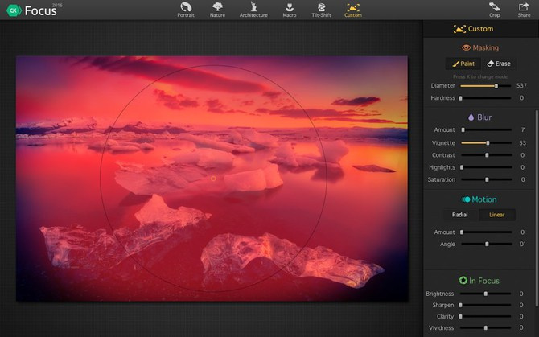Activate the Erase mask tool

point(499,64)
